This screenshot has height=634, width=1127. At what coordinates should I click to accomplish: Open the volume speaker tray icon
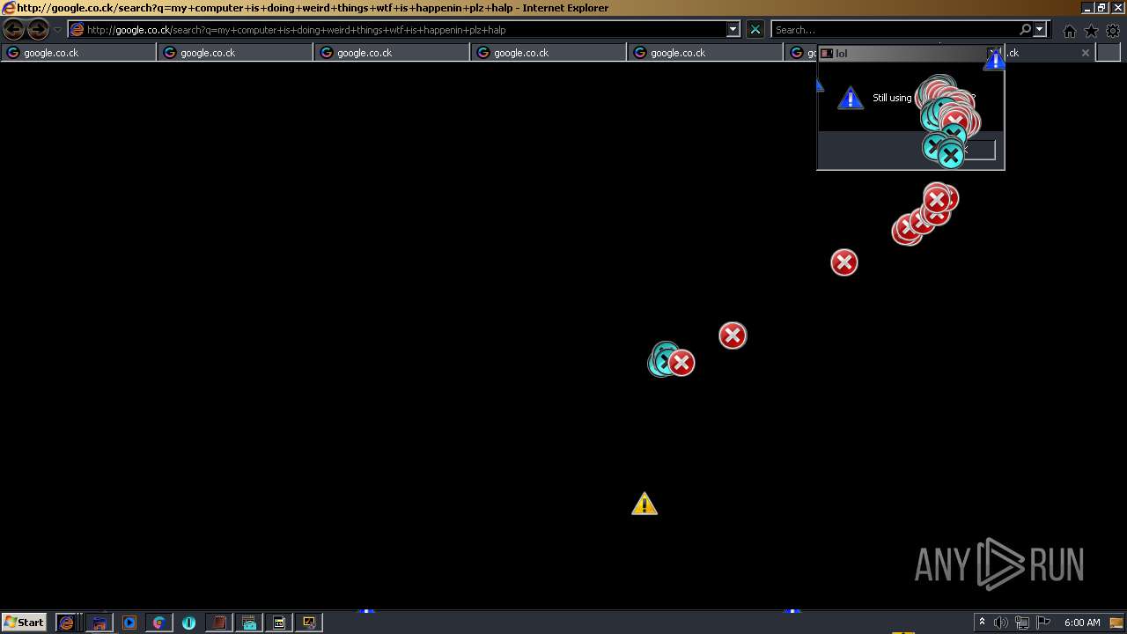[x=1001, y=623]
